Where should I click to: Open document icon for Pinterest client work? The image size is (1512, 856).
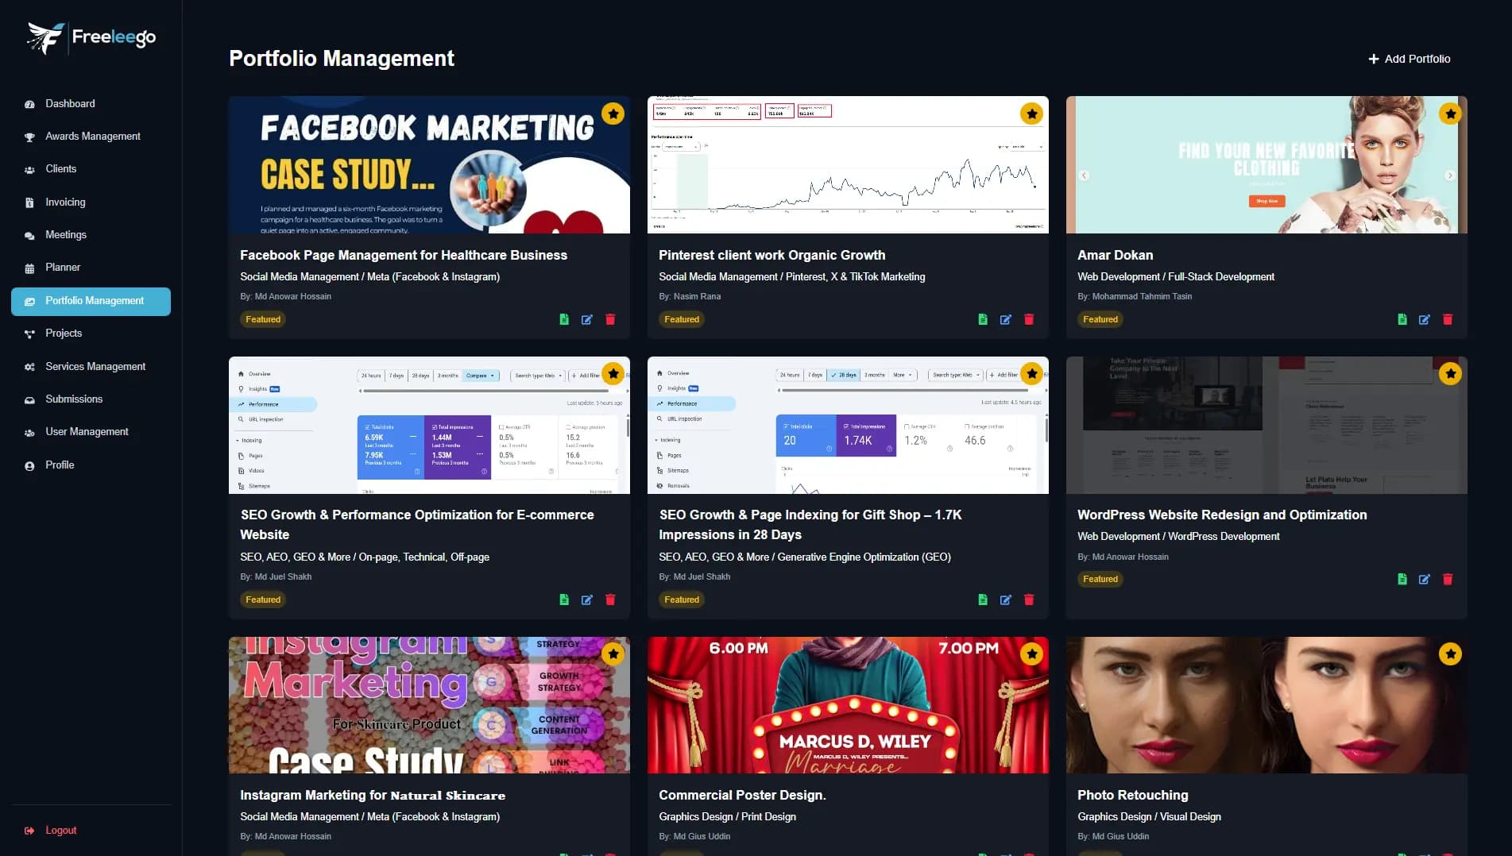983,319
